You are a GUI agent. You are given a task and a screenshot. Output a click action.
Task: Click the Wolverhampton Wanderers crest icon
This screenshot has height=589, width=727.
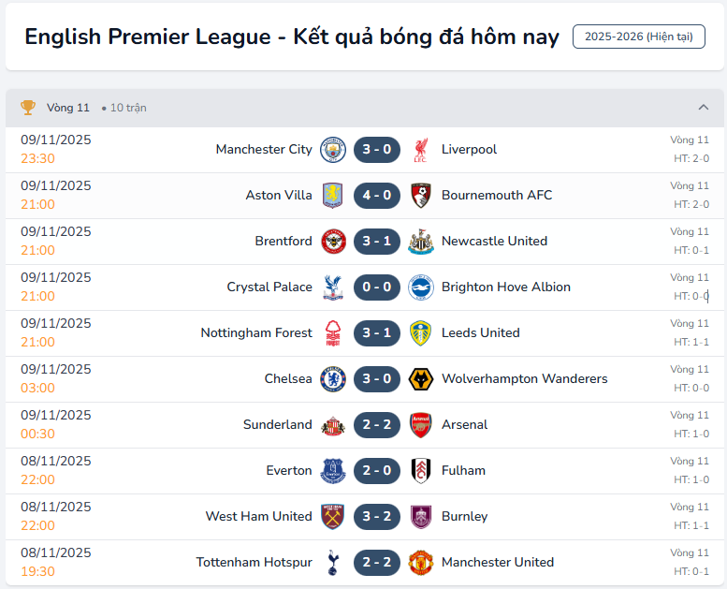[x=421, y=379]
